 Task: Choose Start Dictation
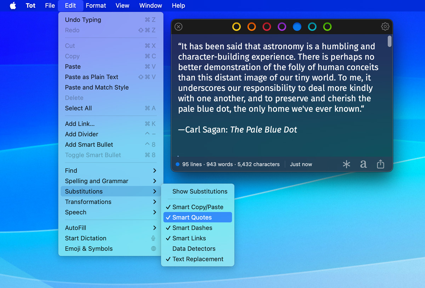click(x=110, y=238)
